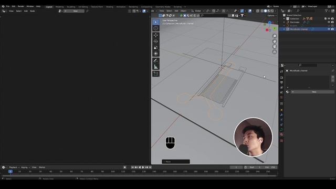Select the Rotate tool in viewport toolbar
336x189 pixels.
pos(156,41)
